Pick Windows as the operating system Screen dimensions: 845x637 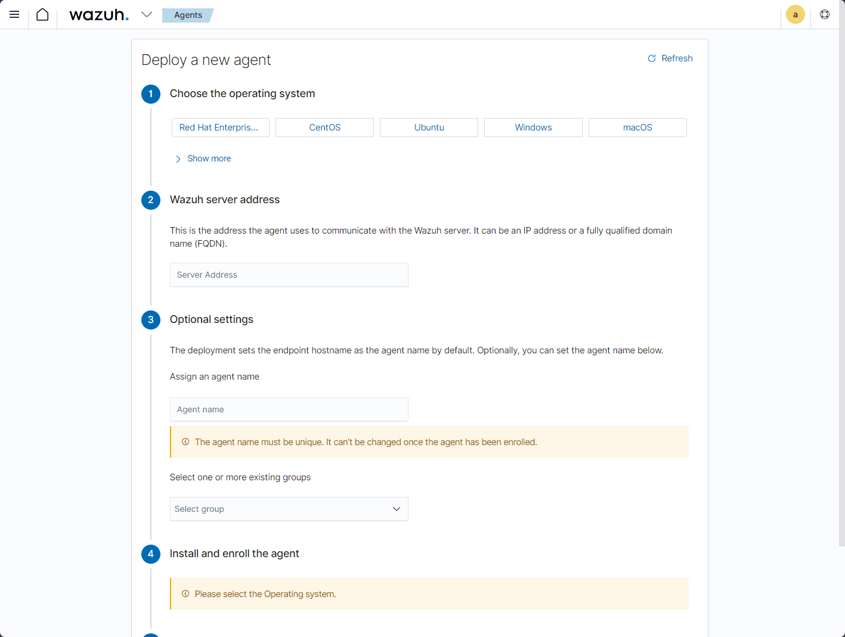533,128
